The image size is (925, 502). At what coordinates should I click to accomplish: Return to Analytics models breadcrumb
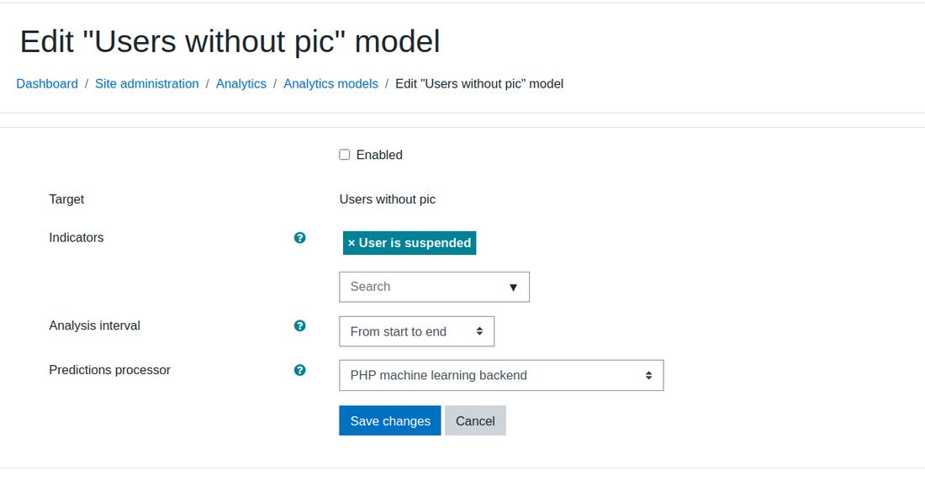click(331, 84)
